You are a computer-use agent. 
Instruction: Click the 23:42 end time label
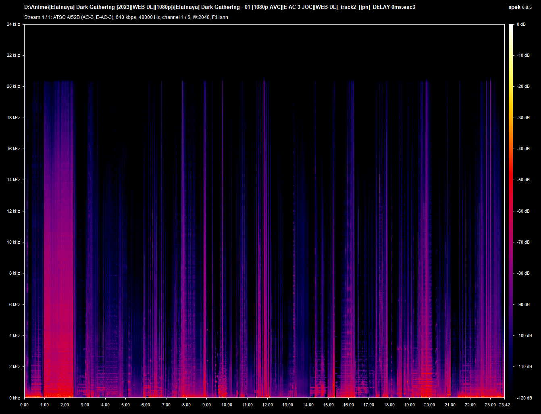pos(504,405)
